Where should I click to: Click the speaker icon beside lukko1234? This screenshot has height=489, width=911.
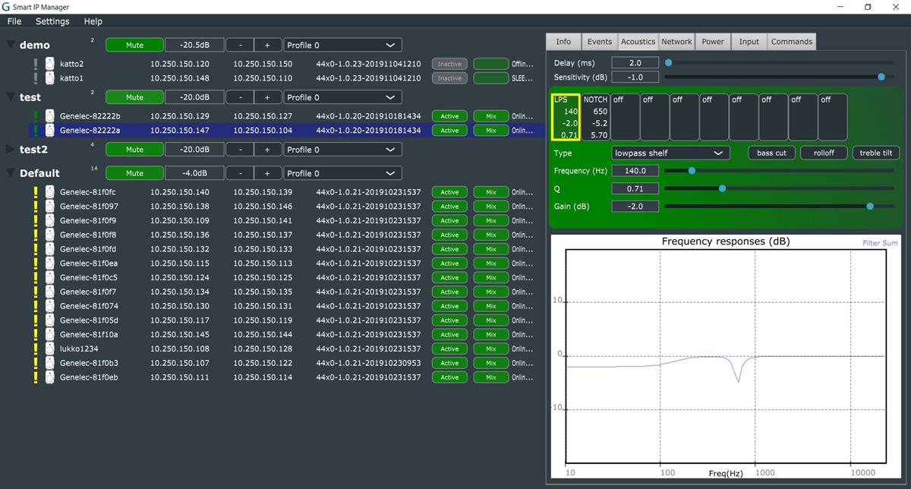(49, 349)
